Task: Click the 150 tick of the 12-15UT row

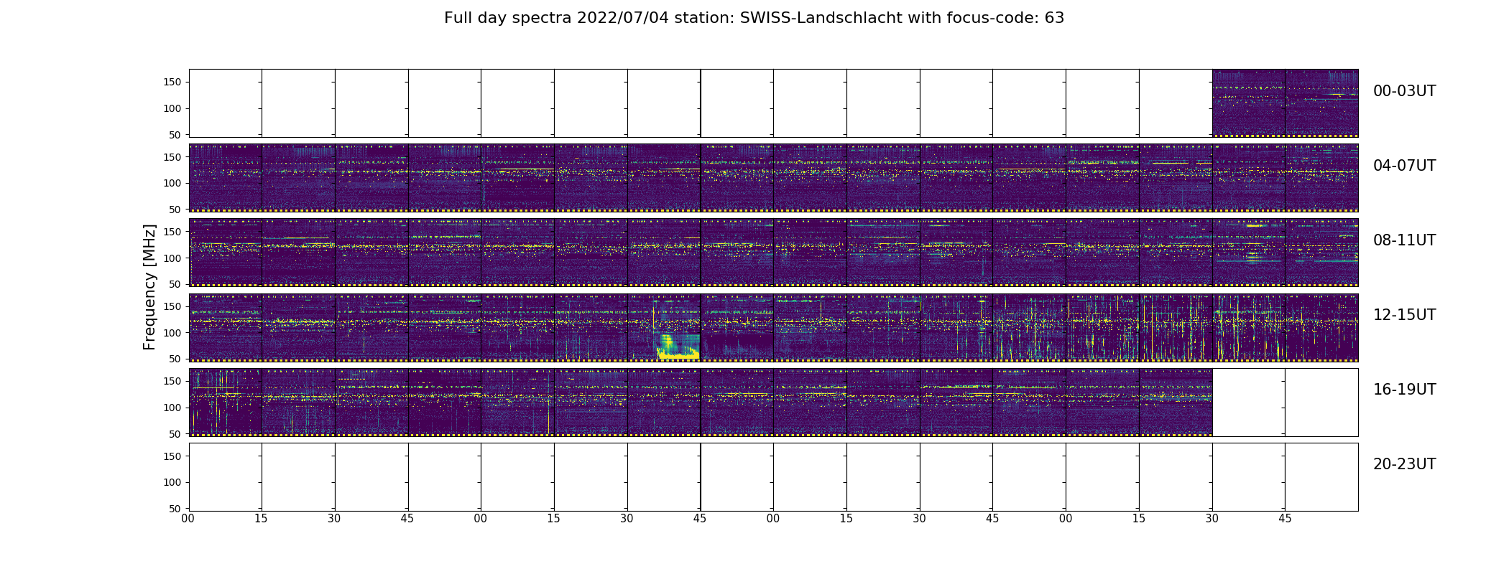Action: click(172, 306)
